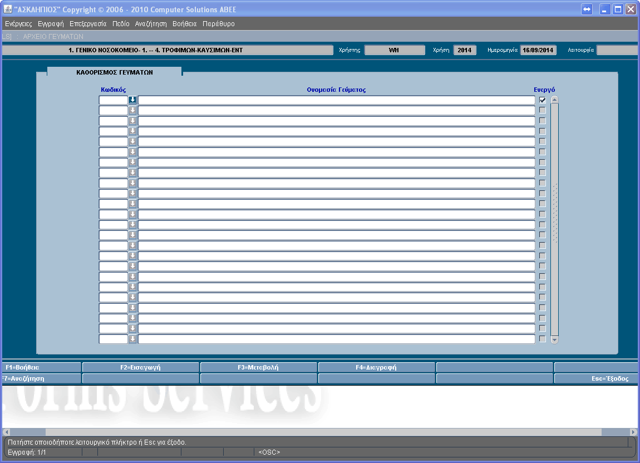This screenshot has height=463, width=640.
Task: Open the Κωδικός list arrow in eighth row
Action: pyautogui.click(x=132, y=173)
